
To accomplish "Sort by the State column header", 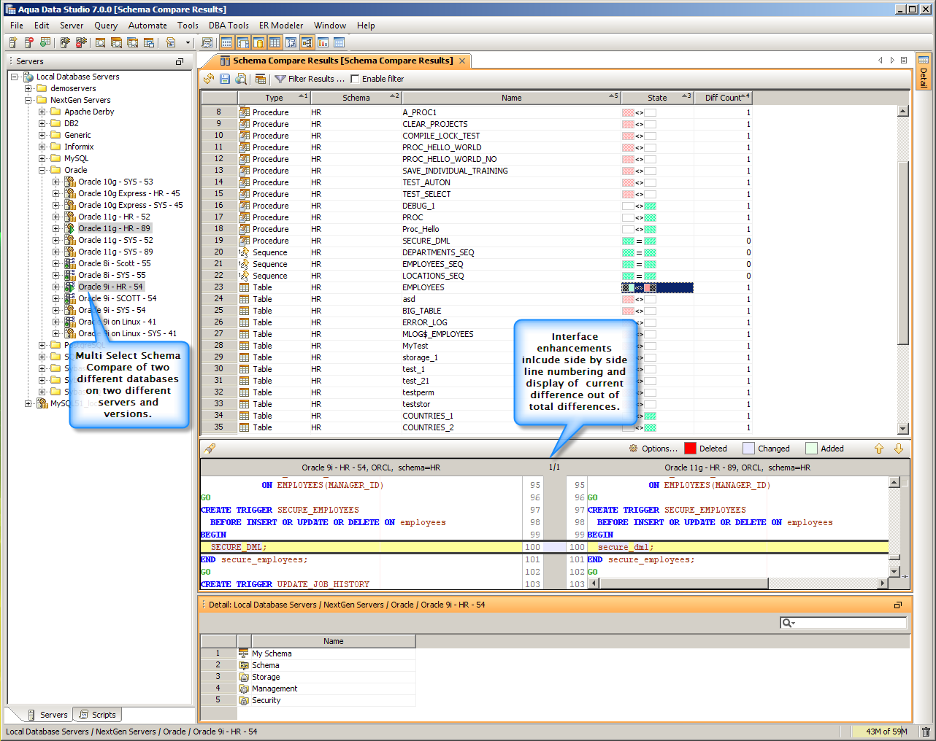I will point(657,98).
